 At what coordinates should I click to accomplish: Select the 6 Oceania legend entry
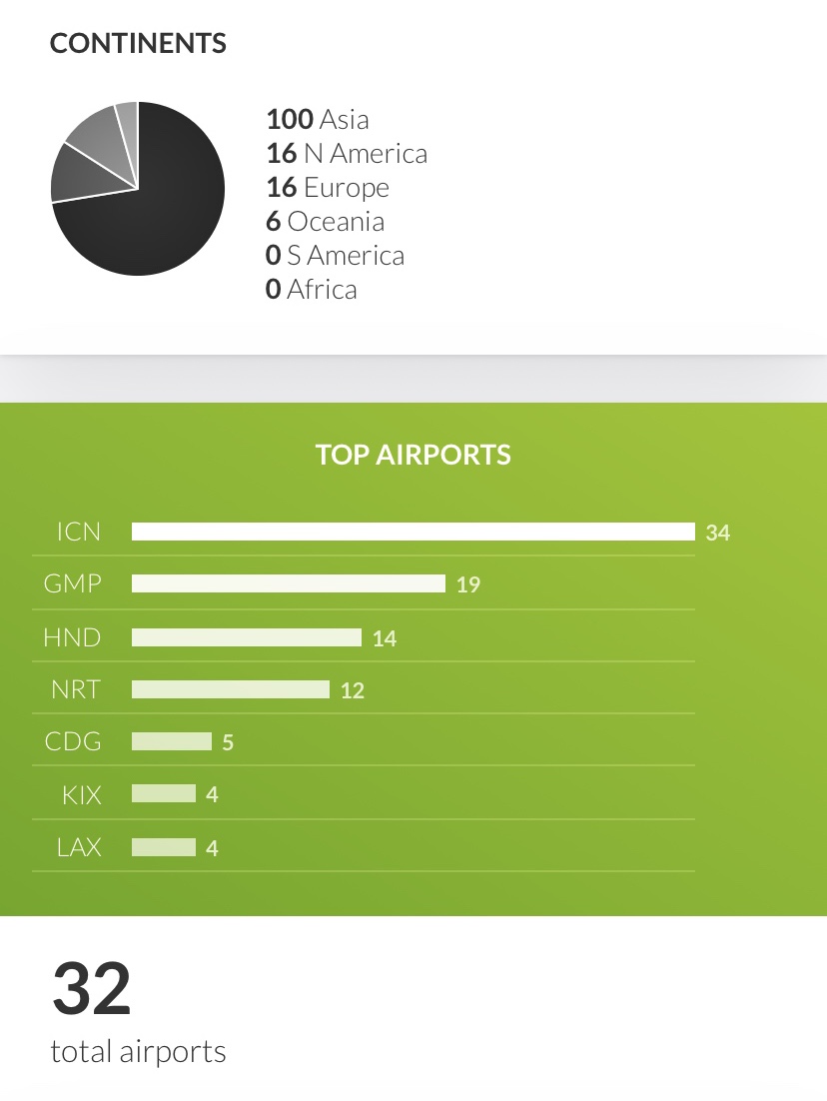325,222
